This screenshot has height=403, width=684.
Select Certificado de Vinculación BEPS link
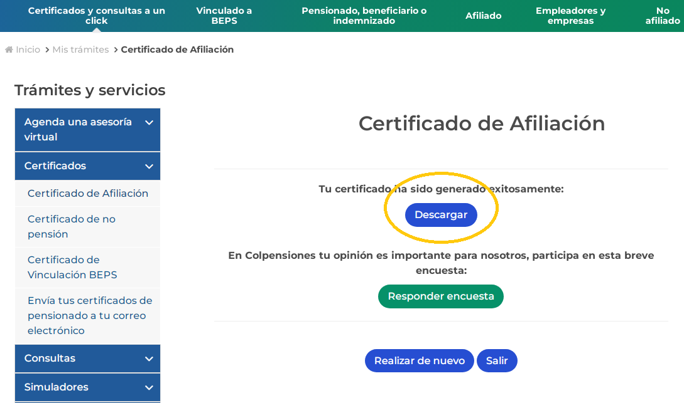click(x=72, y=267)
